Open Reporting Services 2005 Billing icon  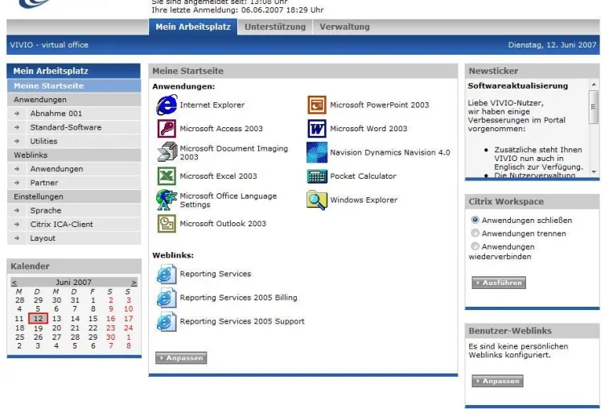[167, 297]
